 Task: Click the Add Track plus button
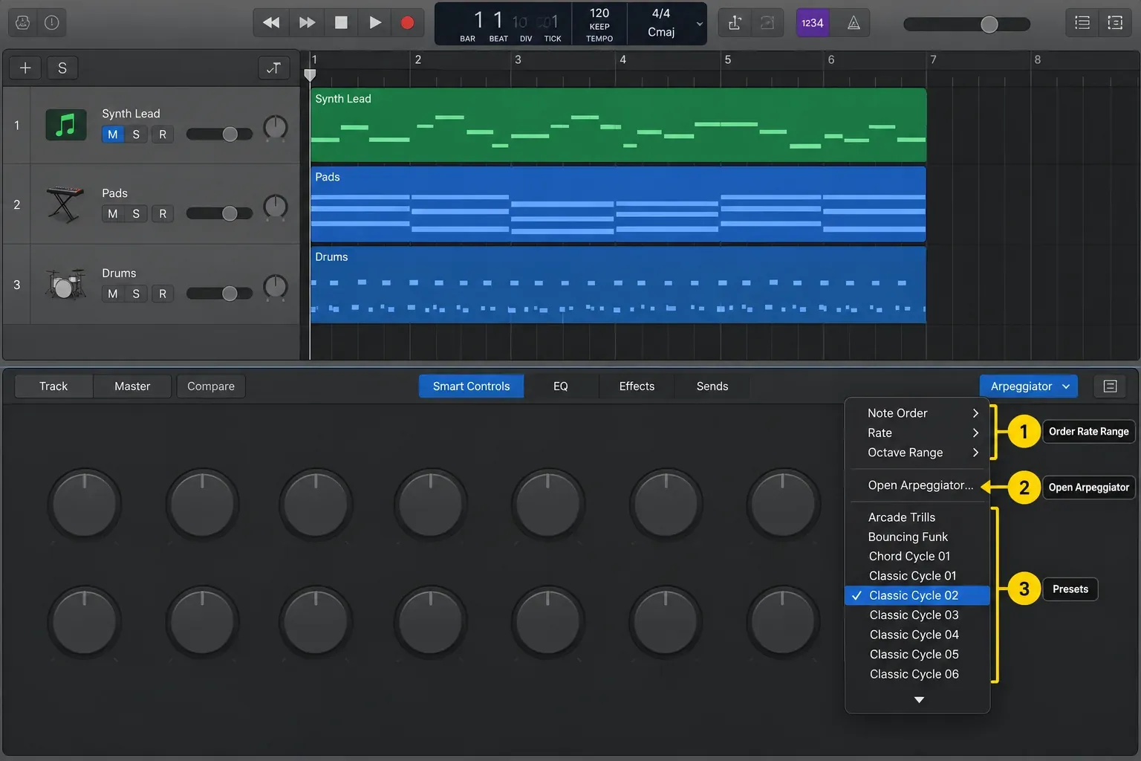pyautogui.click(x=25, y=68)
